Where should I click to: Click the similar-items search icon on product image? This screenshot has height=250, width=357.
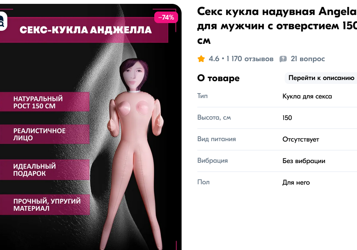[2, 21]
